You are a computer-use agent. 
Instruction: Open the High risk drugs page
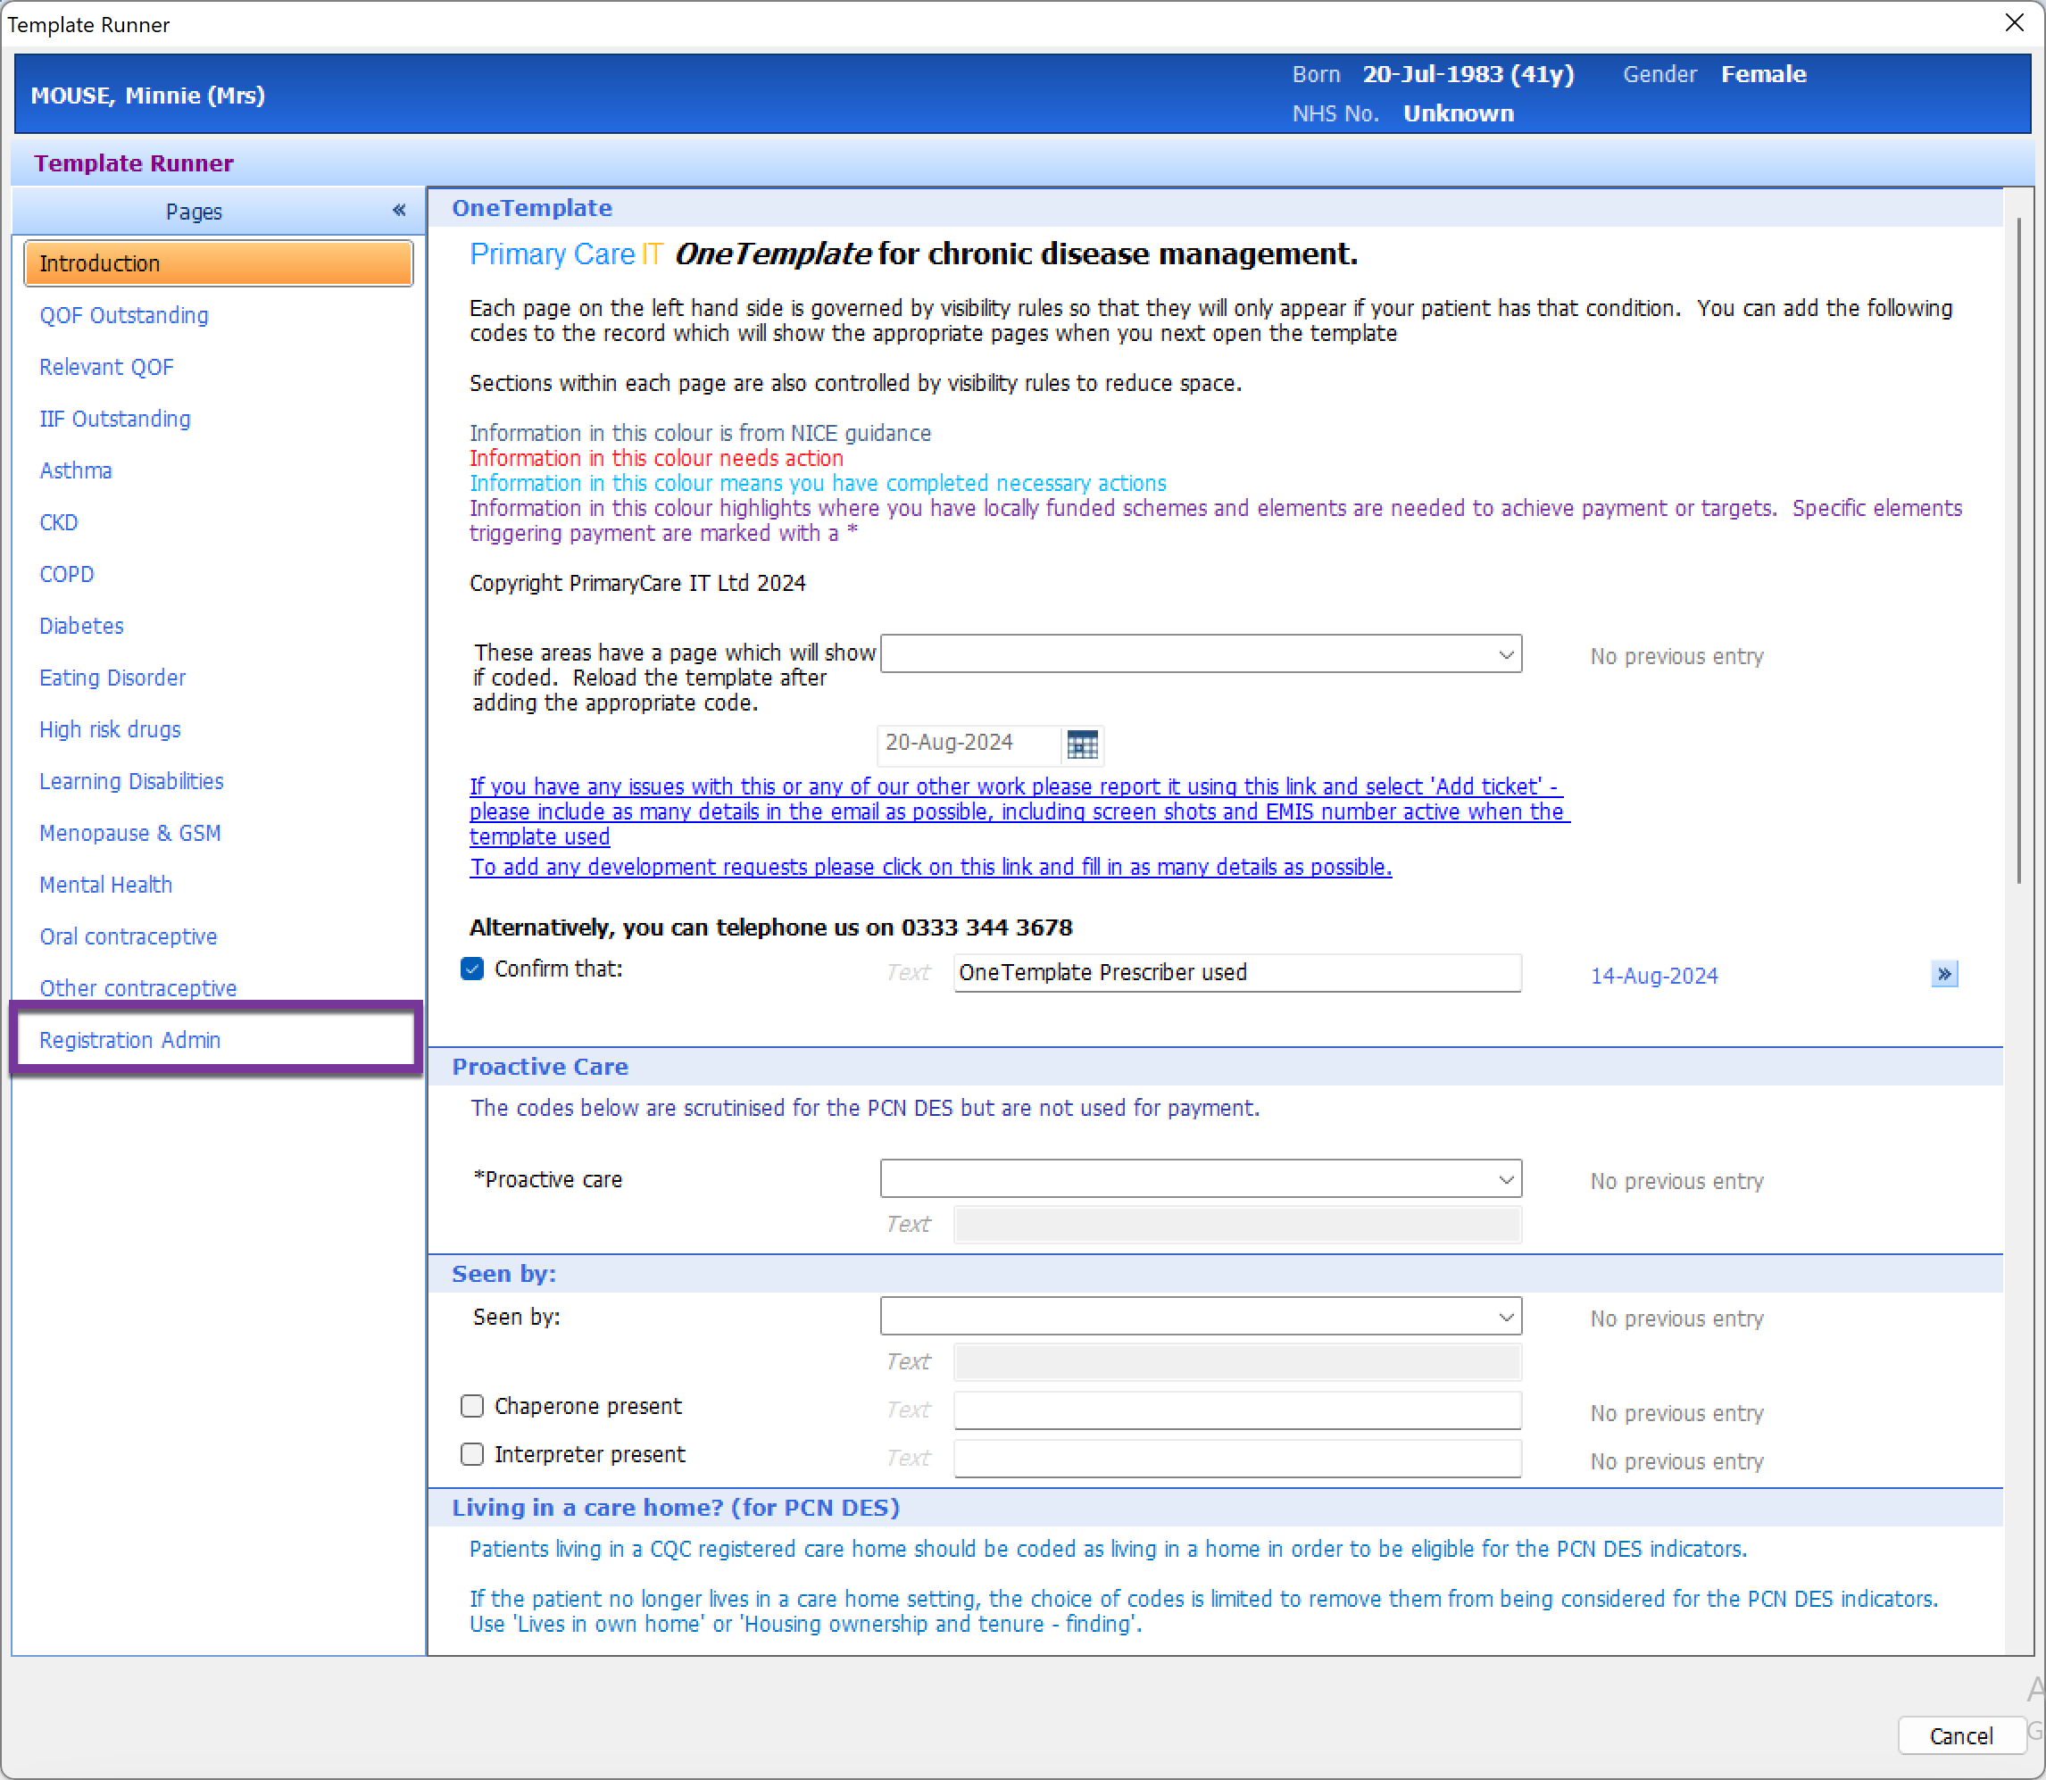[111, 729]
